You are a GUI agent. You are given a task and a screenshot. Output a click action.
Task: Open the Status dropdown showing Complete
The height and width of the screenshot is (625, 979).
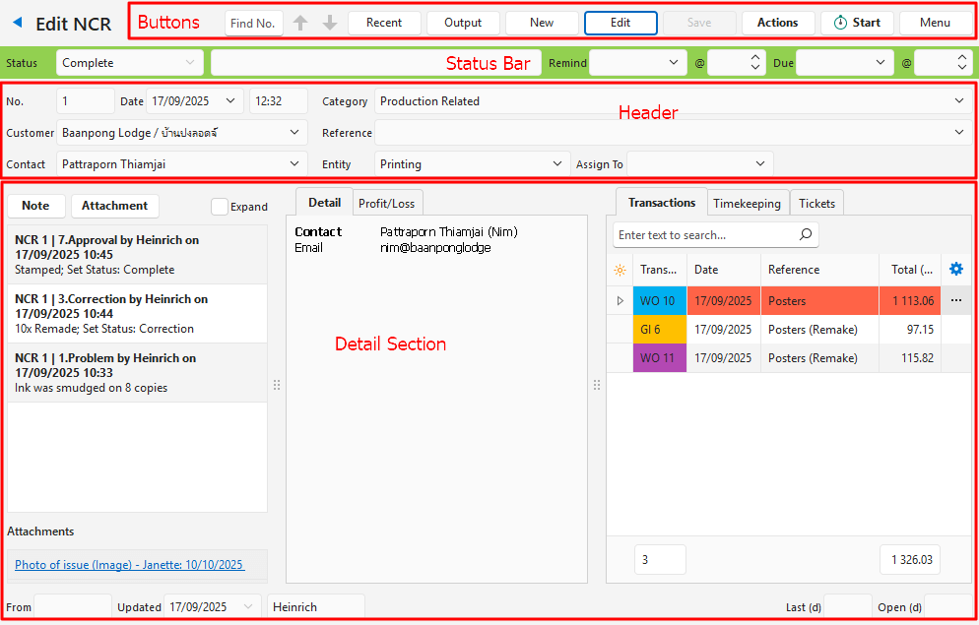point(130,63)
